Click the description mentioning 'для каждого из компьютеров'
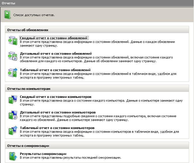The image size is (194, 163). (x=96, y=59)
